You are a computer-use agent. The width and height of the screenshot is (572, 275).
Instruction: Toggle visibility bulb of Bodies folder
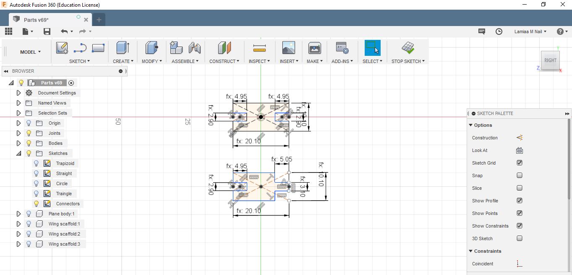point(29,143)
